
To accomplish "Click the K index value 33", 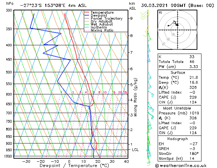I will pyautogui.click(x=192, y=57).
